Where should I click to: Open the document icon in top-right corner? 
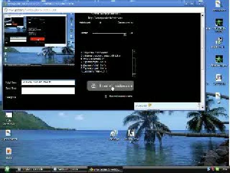pos(218,4)
